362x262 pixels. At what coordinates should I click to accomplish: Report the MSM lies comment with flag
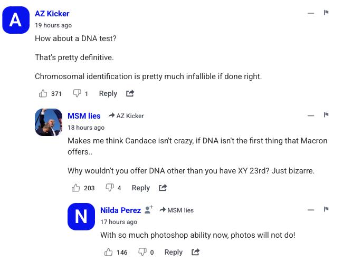[326, 115]
